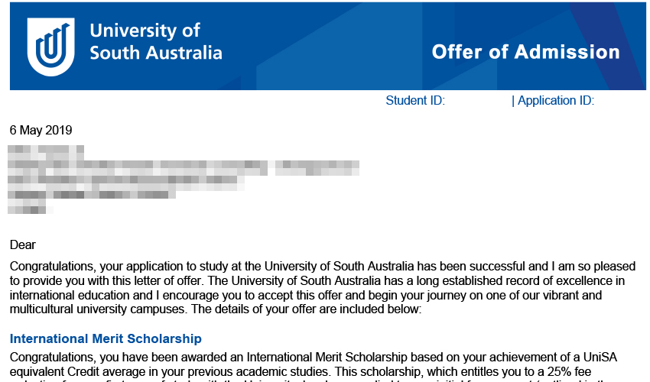
Task: Click the first word Congratulations in opening paragraph
Action: 53,266
